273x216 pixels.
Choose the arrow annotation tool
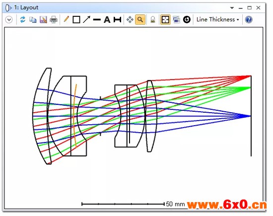pos(86,19)
